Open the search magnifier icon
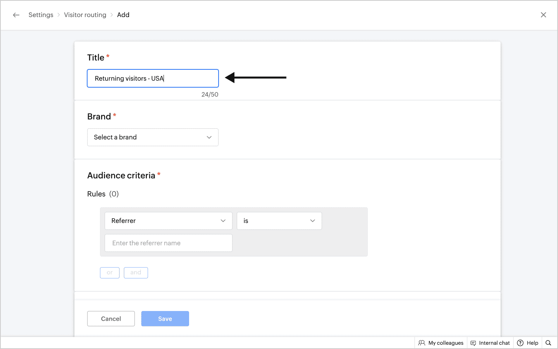The height and width of the screenshot is (349, 558). coord(548,343)
